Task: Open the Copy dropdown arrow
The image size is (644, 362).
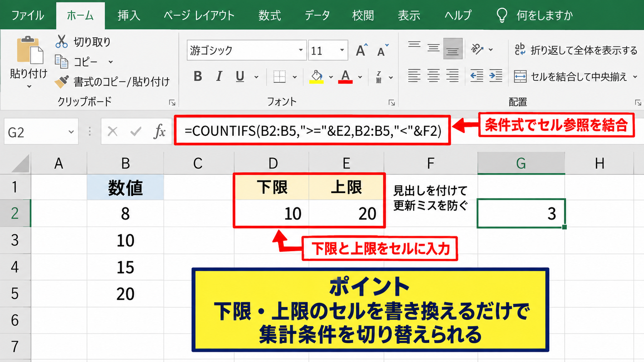Action: pos(111,62)
